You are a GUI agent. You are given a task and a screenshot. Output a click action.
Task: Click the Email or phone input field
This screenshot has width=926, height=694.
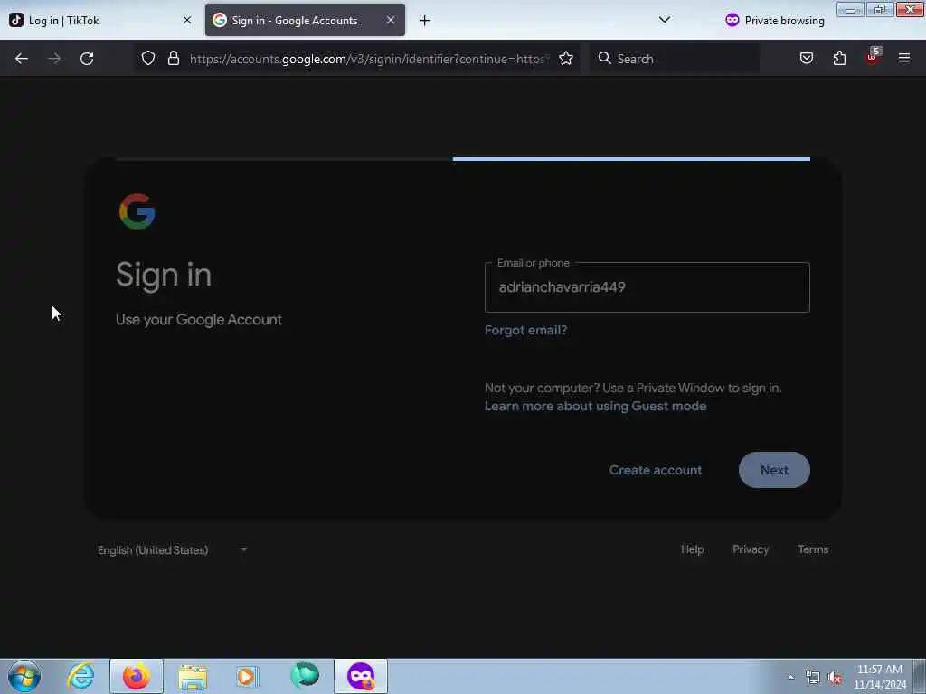pyautogui.click(x=647, y=287)
